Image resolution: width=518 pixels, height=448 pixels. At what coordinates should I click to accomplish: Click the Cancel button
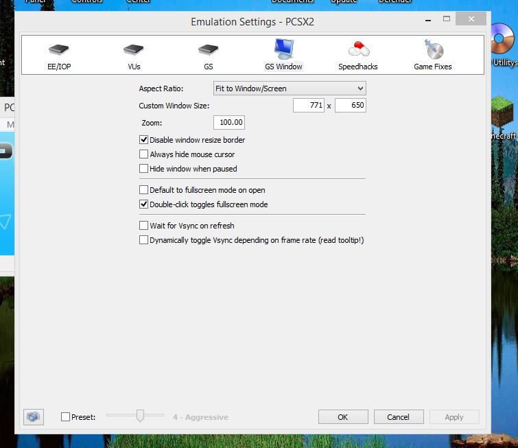coord(399,417)
